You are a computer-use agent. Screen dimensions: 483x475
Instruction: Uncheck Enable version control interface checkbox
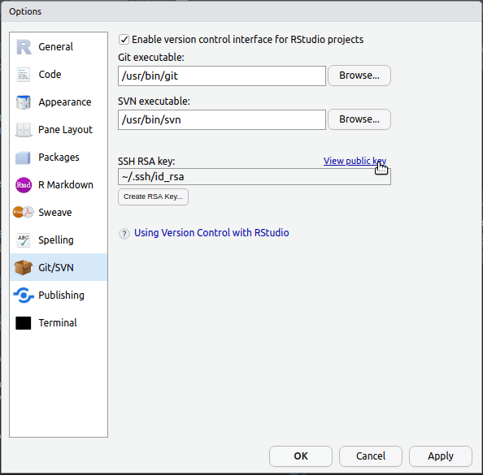[x=124, y=39]
